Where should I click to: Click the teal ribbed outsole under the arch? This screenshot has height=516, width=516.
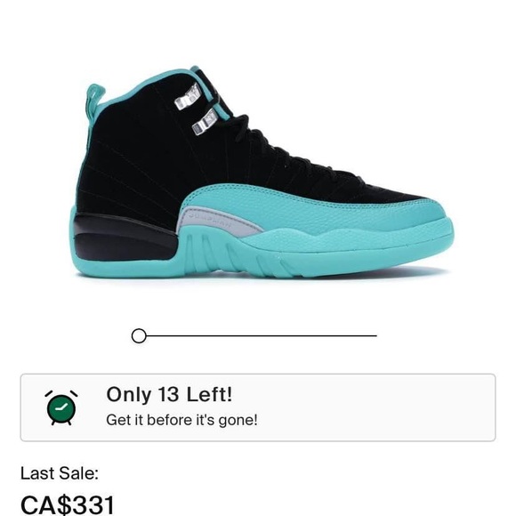pyautogui.click(x=227, y=254)
